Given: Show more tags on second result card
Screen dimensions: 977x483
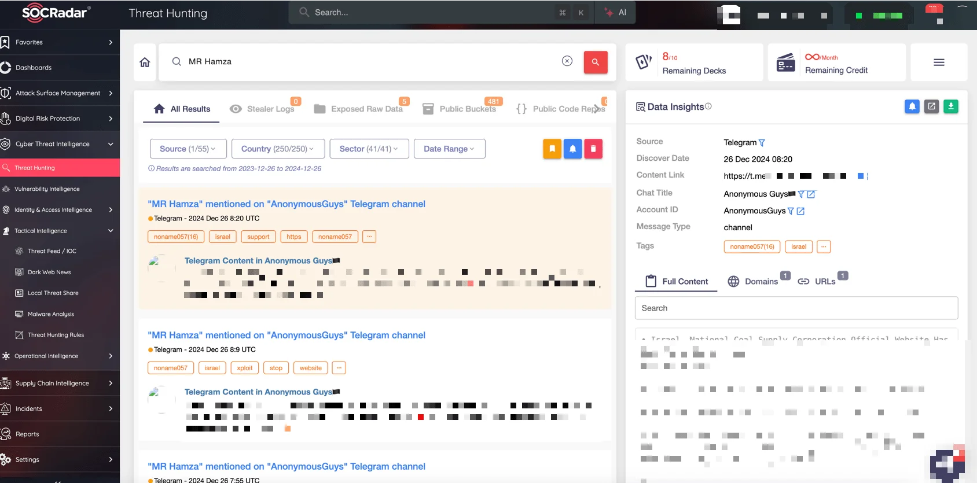Looking at the screenshot, I should coord(339,368).
